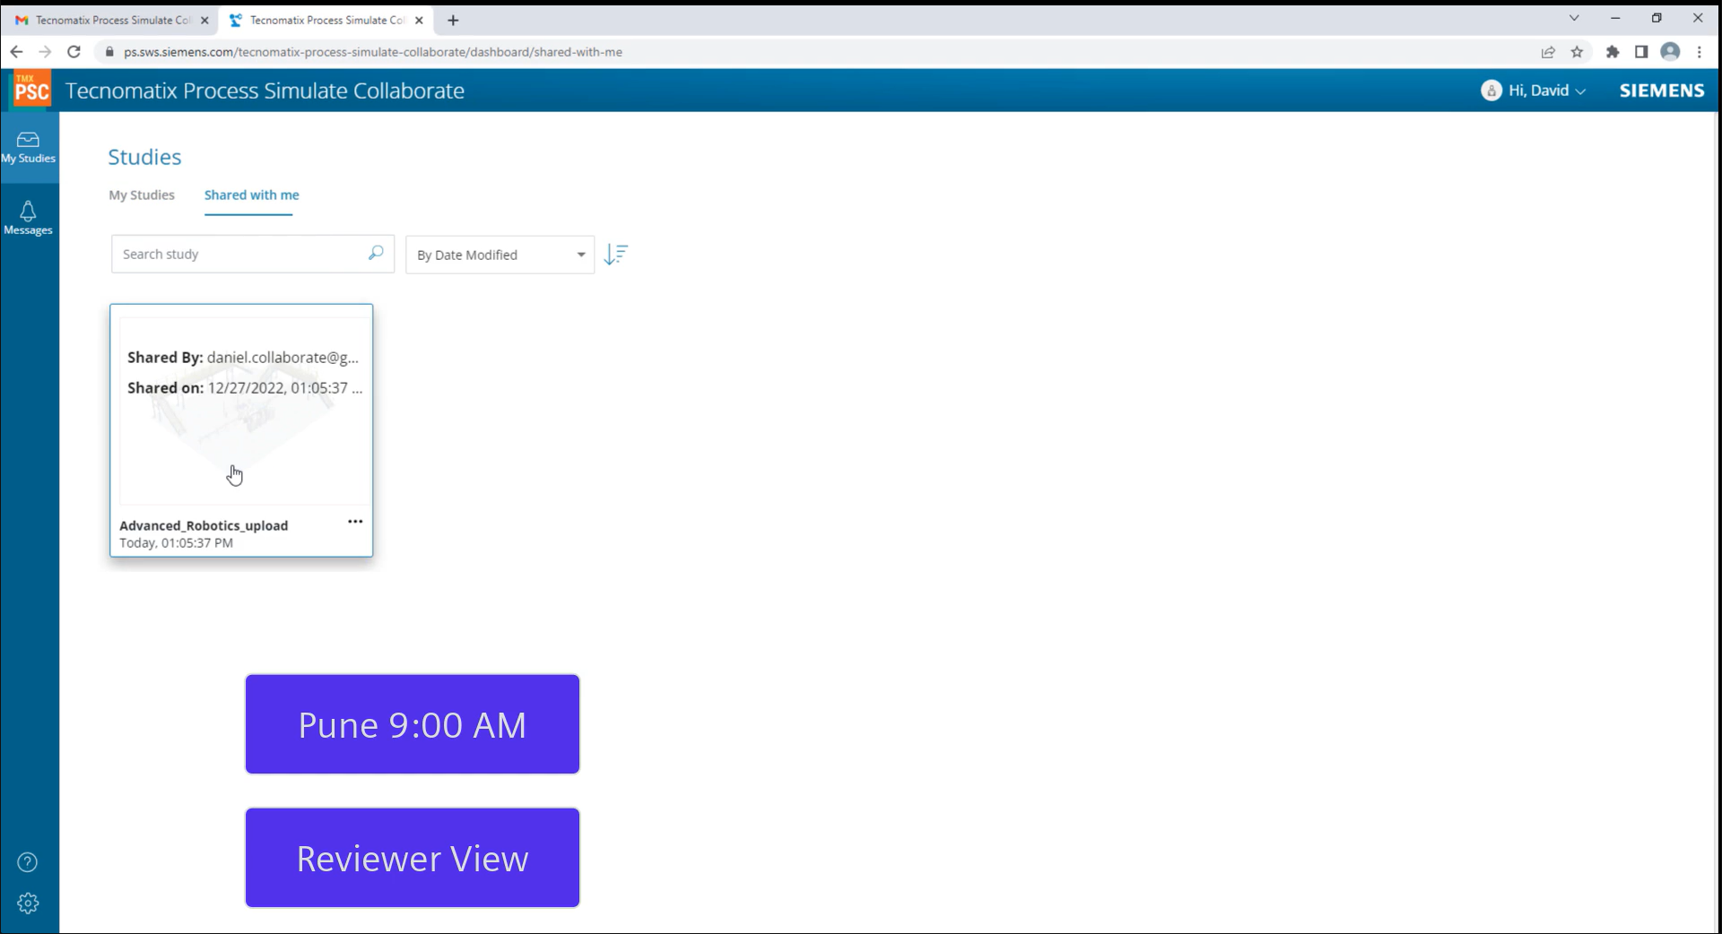Click the TMX PSC application logo
This screenshot has height=934, width=1722.
click(31, 90)
